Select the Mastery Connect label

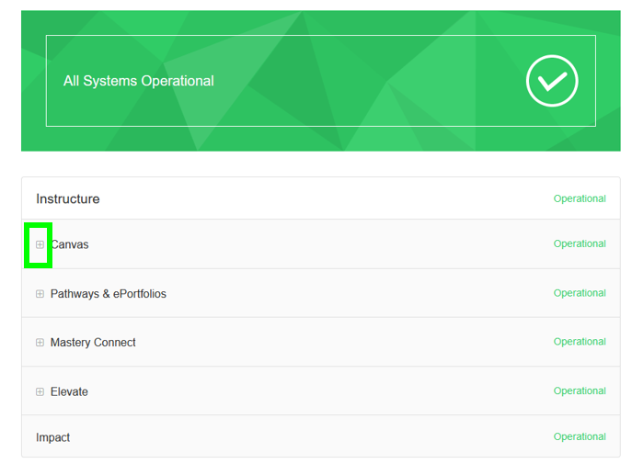(x=93, y=343)
